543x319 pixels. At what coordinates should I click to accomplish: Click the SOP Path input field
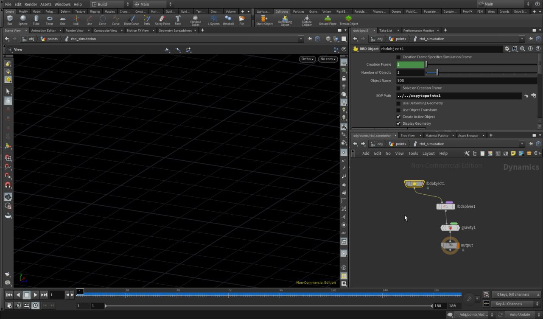459,96
